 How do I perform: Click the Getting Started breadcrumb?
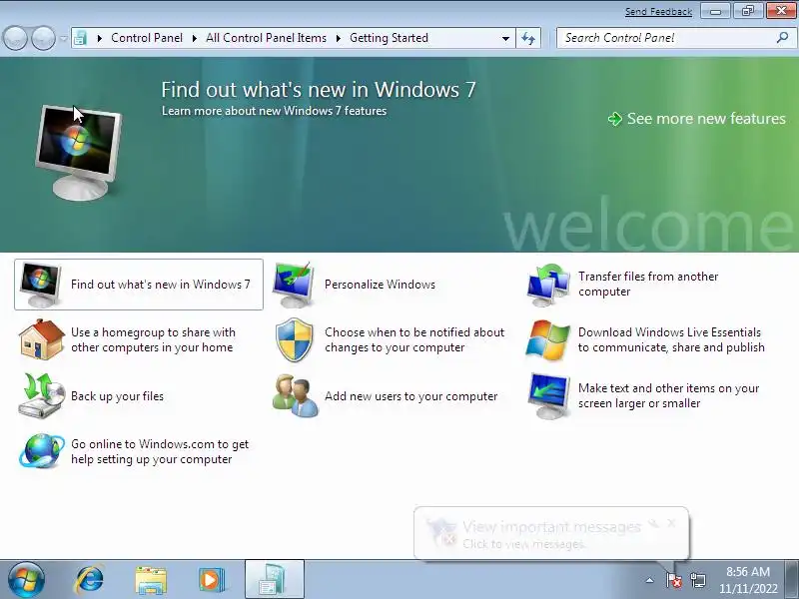(x=389, y=38)
